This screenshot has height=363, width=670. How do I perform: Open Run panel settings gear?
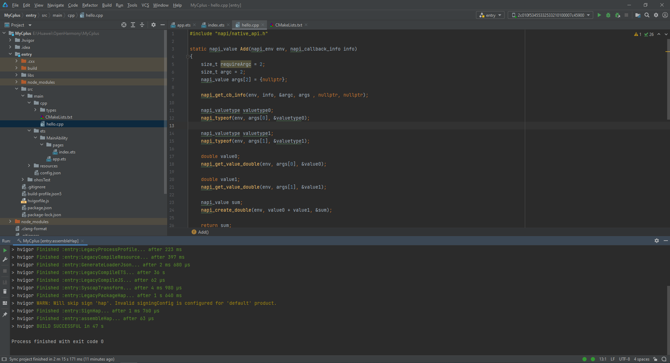tap(656, 241)
